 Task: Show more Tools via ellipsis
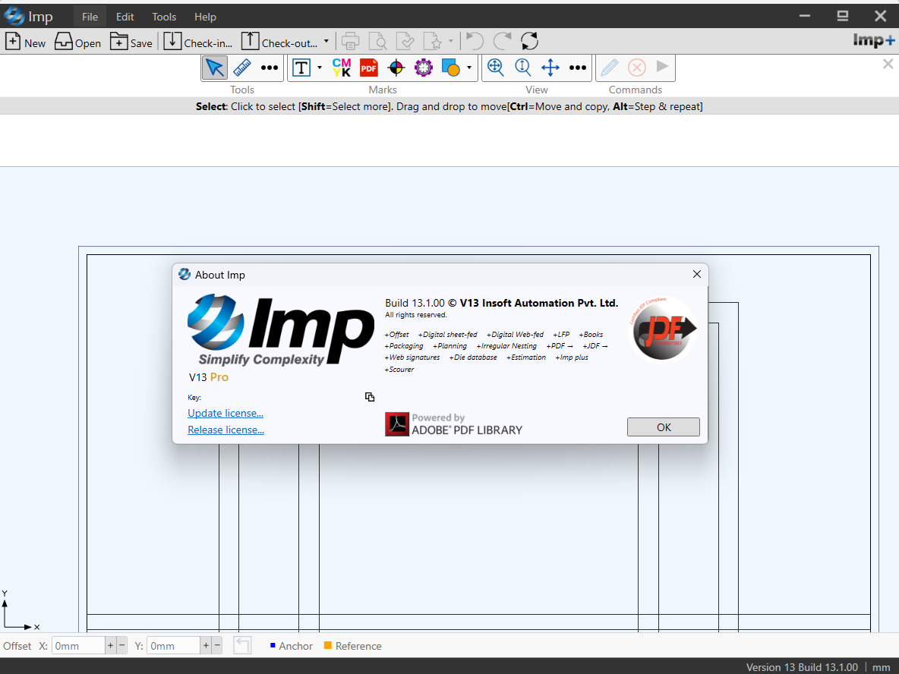(x=270, y=68)
